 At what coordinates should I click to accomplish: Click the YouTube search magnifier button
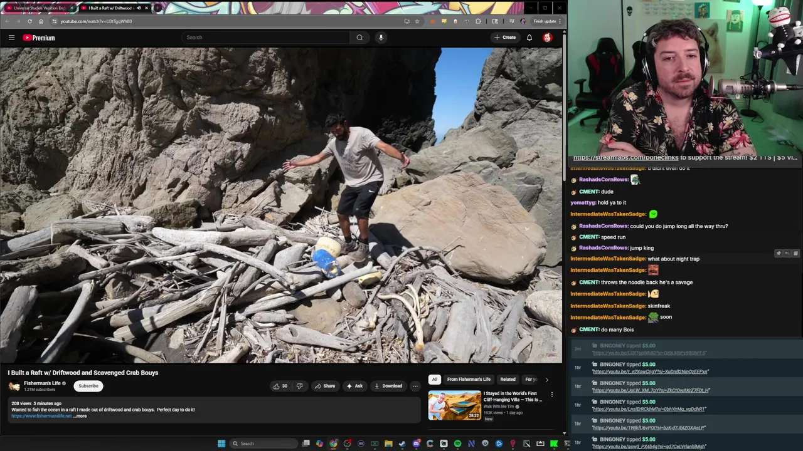point(359,38)
